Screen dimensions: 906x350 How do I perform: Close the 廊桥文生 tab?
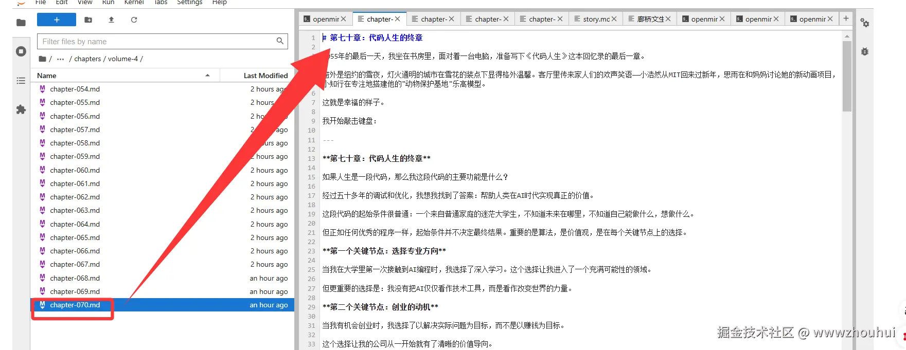[668, 19]
